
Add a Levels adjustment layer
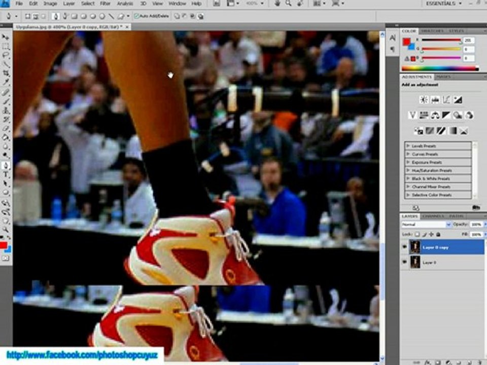click(x=435, y=100)
